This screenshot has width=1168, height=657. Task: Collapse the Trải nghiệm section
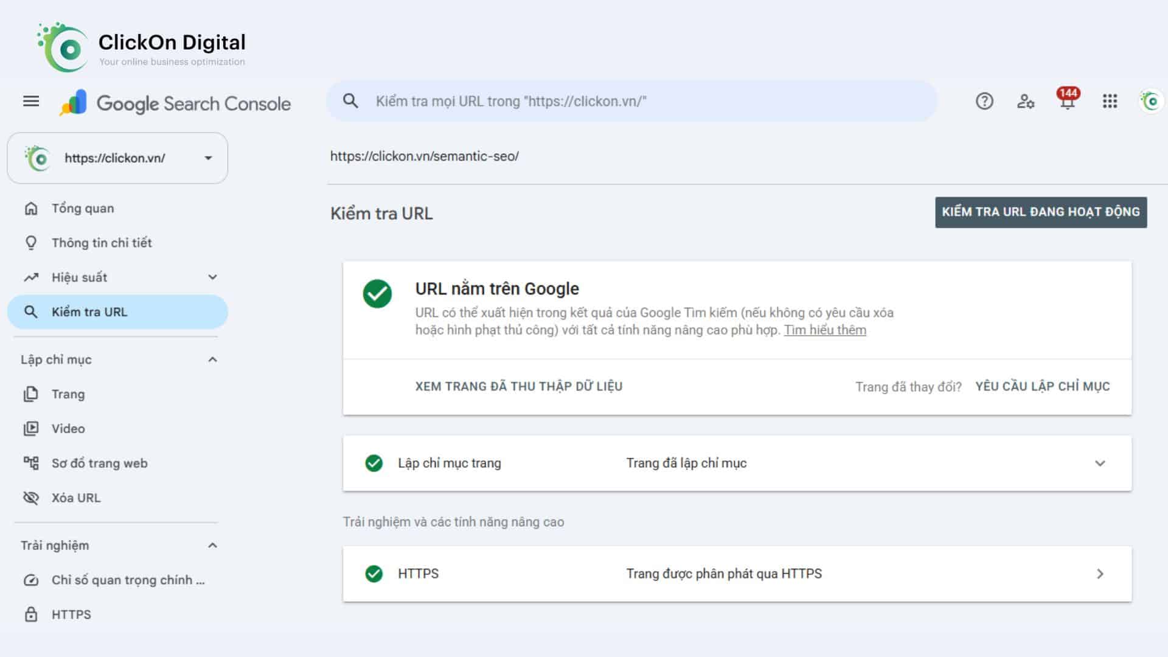pos(212,545)
